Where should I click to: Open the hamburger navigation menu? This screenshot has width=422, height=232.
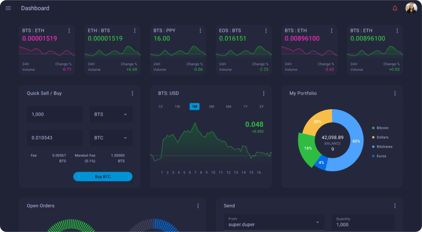[8, 8]
